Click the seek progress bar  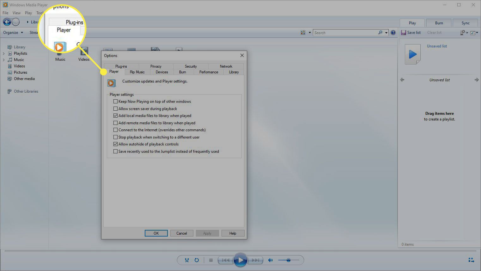pyautogui.click(x=240, y=251)
